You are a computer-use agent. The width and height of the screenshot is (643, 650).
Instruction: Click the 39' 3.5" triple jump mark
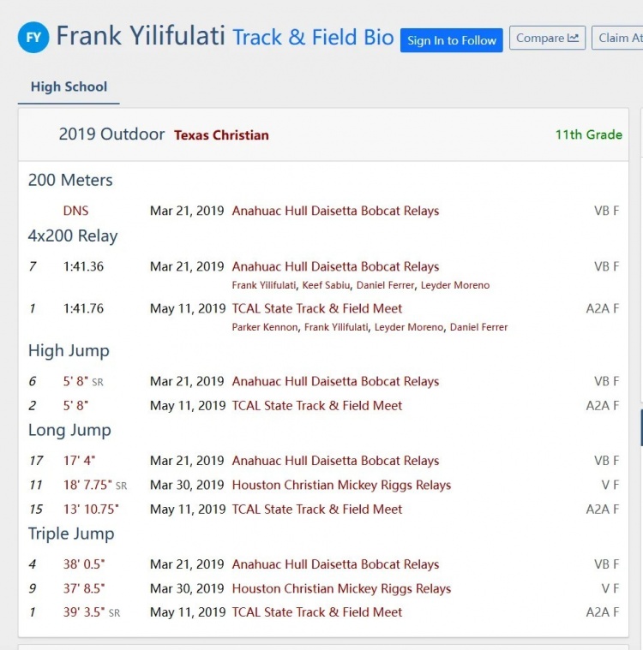pyautogui.click(x=85, y=612)
